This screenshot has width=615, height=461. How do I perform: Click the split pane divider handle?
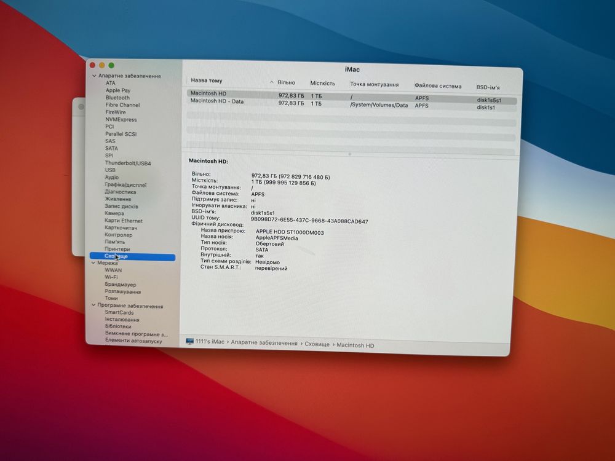[x=350, y=154]
